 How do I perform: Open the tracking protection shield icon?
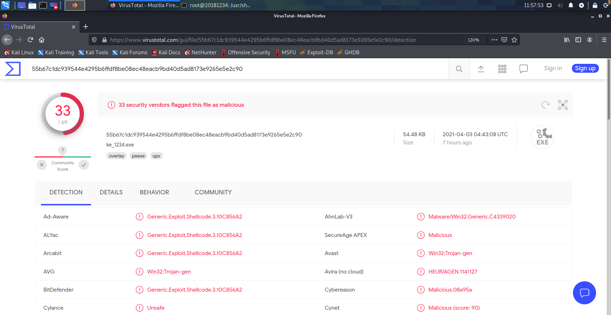coord(94,40)
